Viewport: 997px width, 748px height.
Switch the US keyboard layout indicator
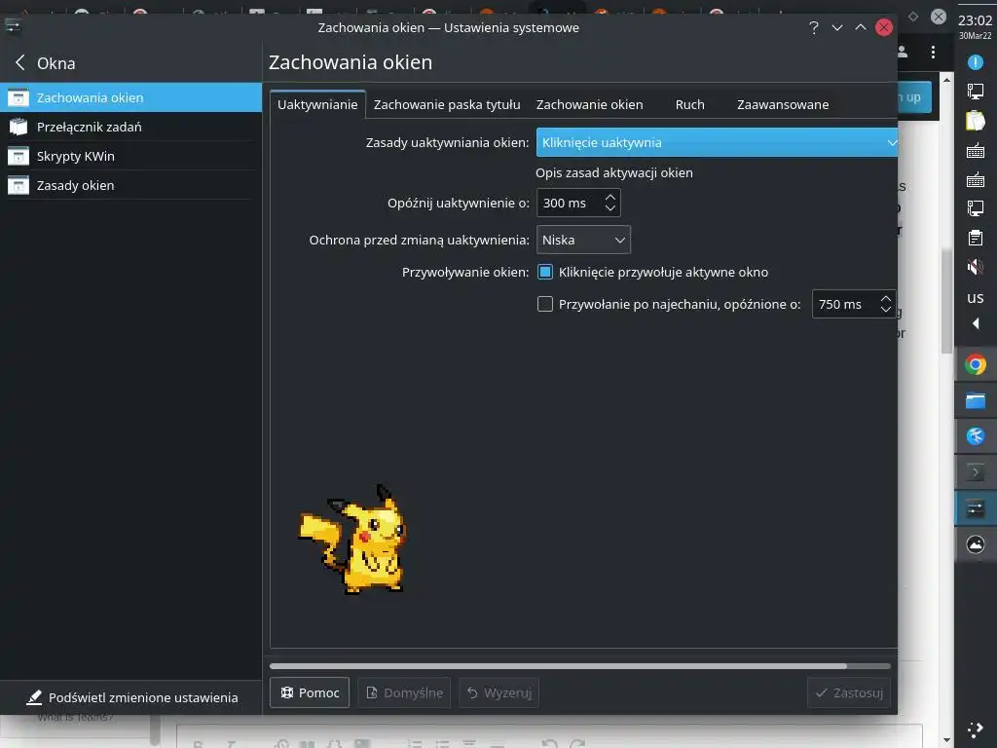975,298
